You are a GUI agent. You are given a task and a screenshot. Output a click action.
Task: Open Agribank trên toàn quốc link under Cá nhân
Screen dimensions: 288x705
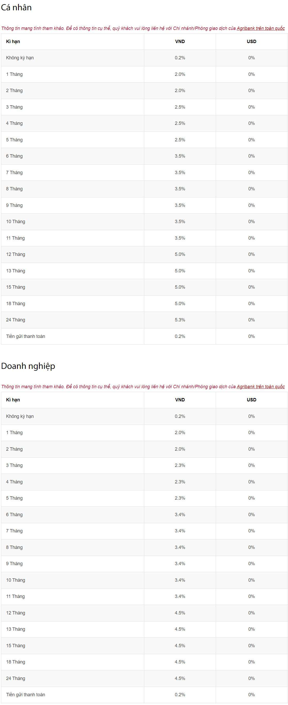click(x=260, y=28)
